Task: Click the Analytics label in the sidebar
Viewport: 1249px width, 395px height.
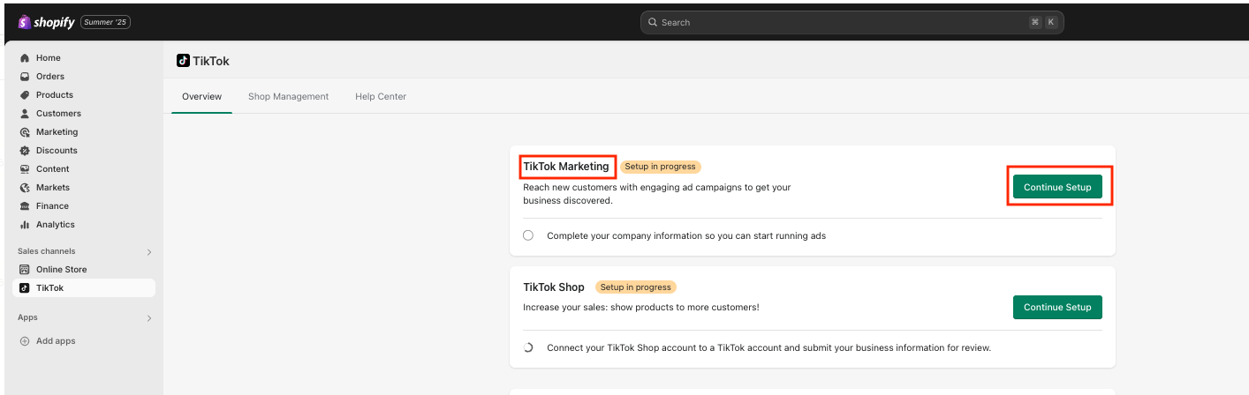Action: click(56, 225)
